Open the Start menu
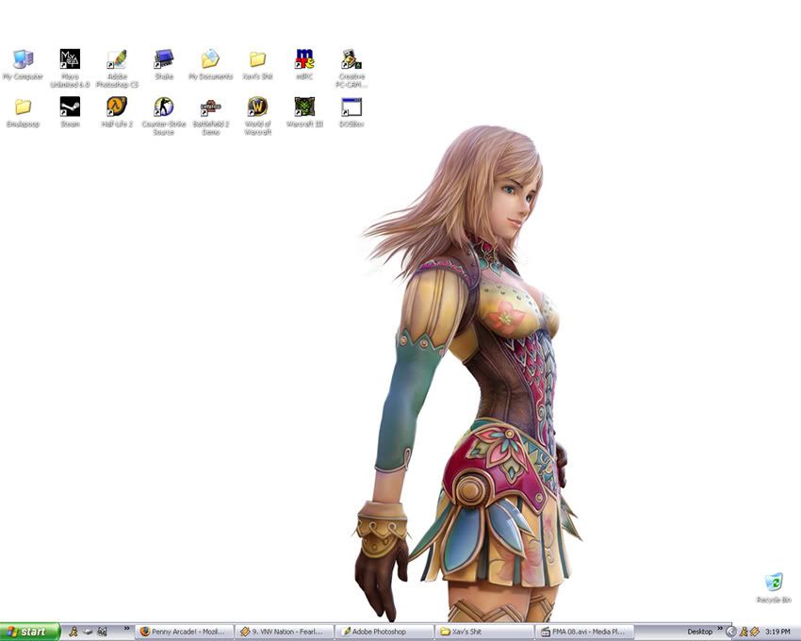Viewport: 801px width, 641px height. (x=30, y=632)
